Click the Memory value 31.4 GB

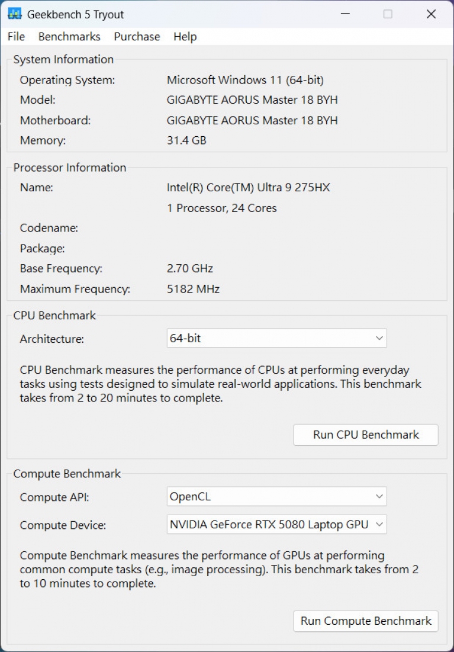(x=186, y=140)
